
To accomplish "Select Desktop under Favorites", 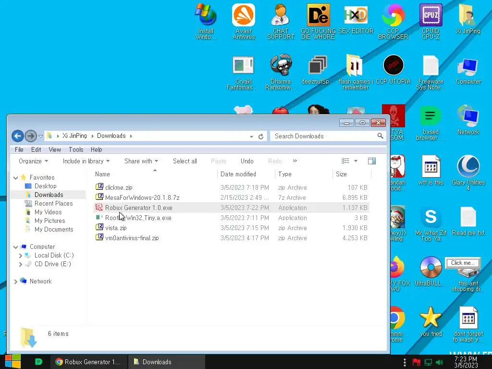I will pos(46,186).
